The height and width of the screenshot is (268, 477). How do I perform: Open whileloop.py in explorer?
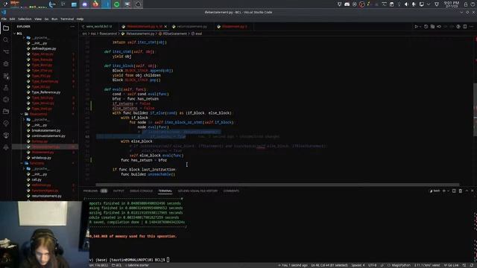[42, 158]
